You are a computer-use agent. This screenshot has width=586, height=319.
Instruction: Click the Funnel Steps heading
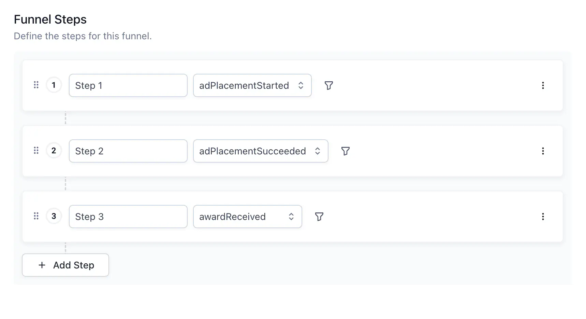click(50, 19)
